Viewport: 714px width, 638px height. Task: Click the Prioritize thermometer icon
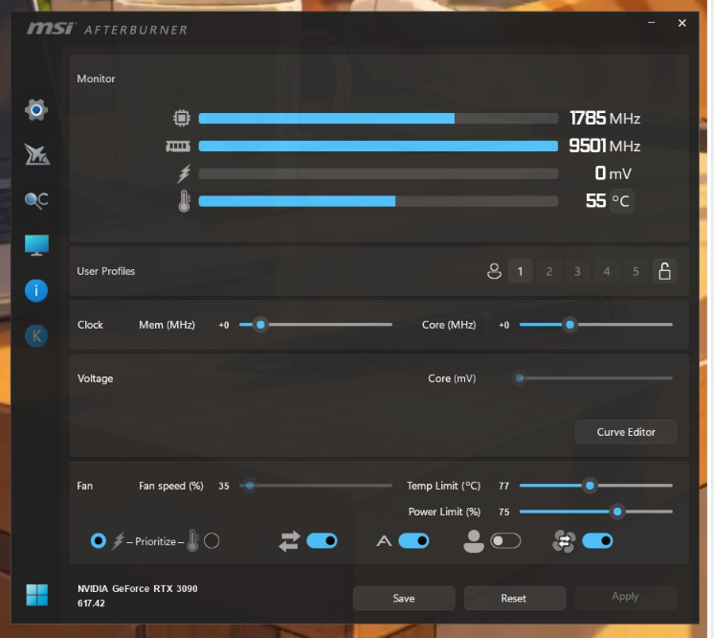[192, 540]
